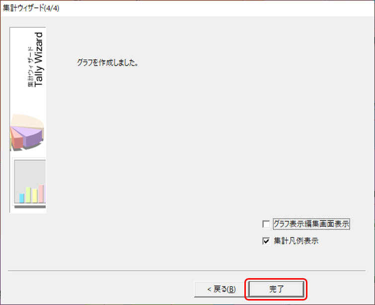Screen dimensions: 375x305
Task: Click the 集計凡例表示 label text
Action: [x=296, y=241]
